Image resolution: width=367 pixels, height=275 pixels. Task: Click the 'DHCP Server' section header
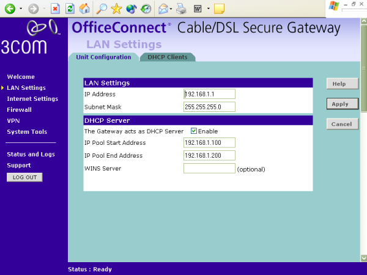coord(198,120)
